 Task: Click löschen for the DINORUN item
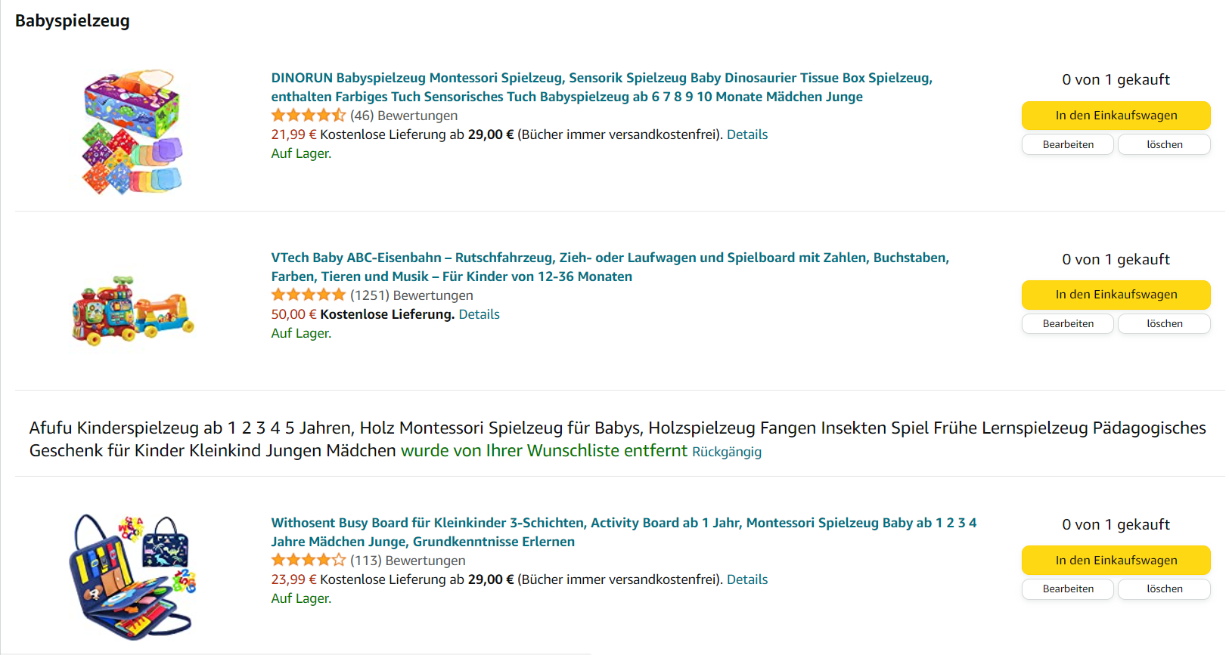[x=1165, y=144]
